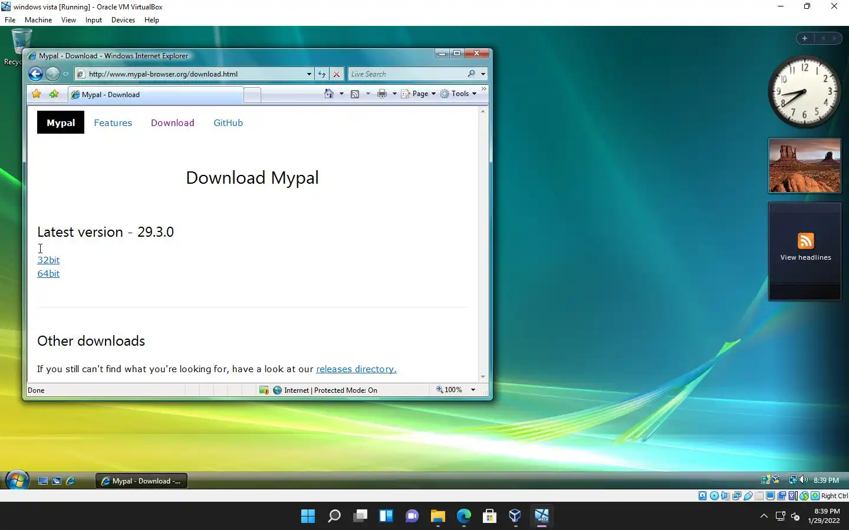Expand the Print dropdown arrow

pos(394,94)
